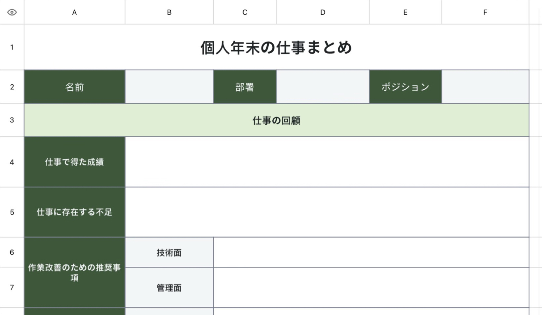This screenshot has width=542, height=315.
Task: Click the 仕事に存在する不足 label cell
Action: click(x=74, y=212)
